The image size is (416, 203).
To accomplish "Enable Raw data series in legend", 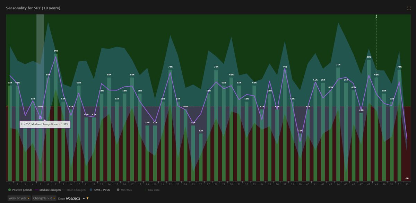I will tap(152, 190).
